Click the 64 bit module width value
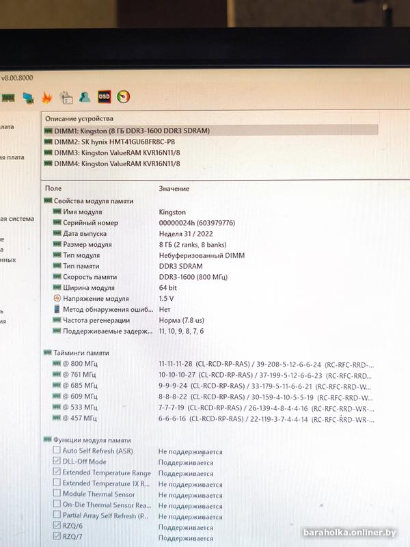 coord(167,288)
